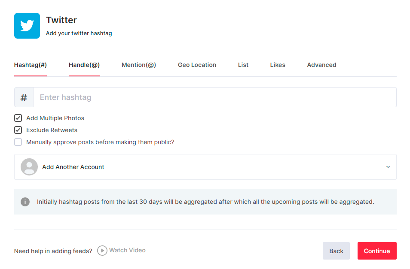Open the Likes tab
The image size is (410, 269).
pyautogui.click(x=278, y=65)
